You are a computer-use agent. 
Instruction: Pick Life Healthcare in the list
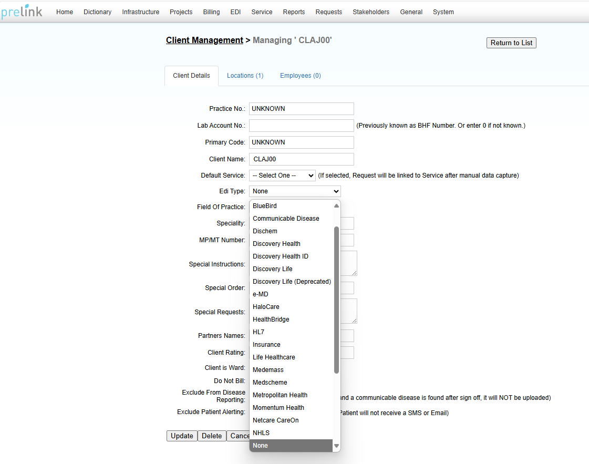(x=291, y=357)
